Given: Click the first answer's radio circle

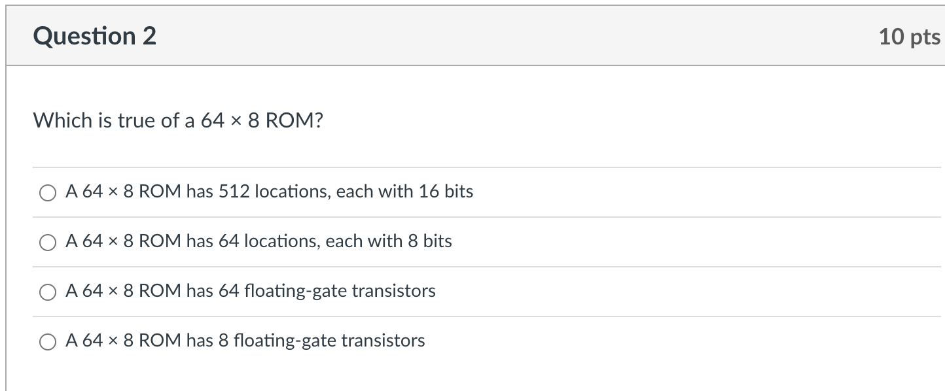Looking at the screenshot, I should [47, 192].
